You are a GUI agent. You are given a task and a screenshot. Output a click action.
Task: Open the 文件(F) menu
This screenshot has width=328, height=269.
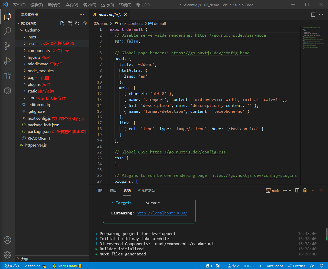(x=19, y=5)
